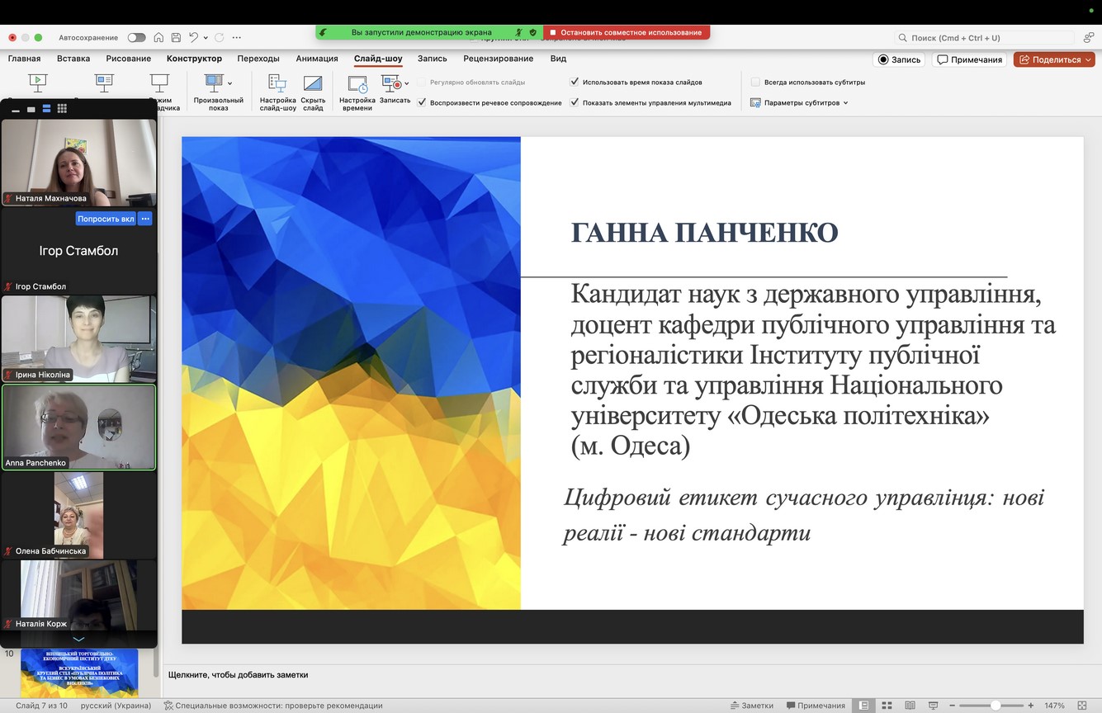Expand the Zoom participant list chevron down
The width and height of the screenshot is (1102, 713).
[x=78, y=640]
